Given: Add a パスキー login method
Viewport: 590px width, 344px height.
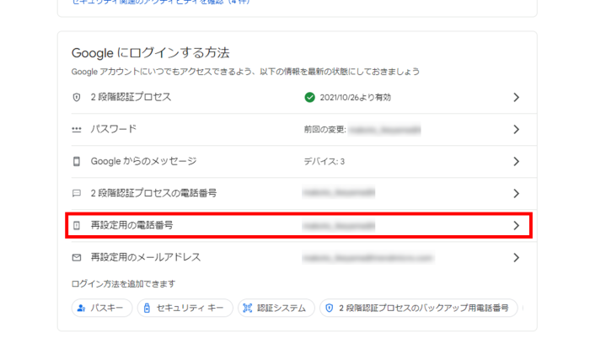Looking at the screenshot, I should point(101,309).
